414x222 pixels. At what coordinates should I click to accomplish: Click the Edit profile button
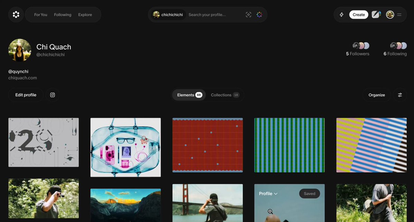(26, 95)
